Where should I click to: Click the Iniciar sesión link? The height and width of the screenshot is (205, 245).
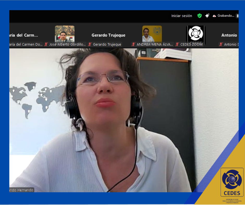coord(181,16)
